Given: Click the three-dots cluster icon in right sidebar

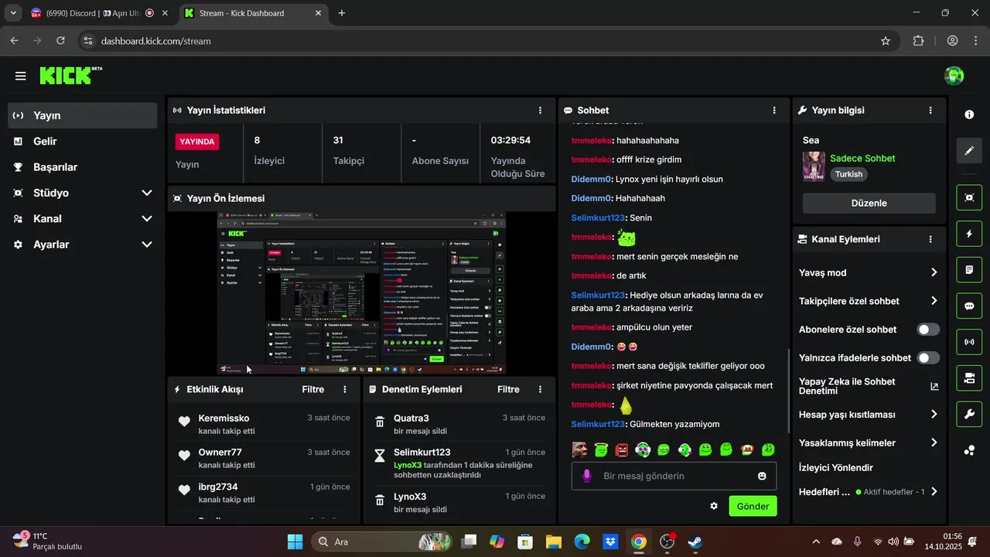Looking at the screenshot, I should pyautogui.click(x=969, y=450).
